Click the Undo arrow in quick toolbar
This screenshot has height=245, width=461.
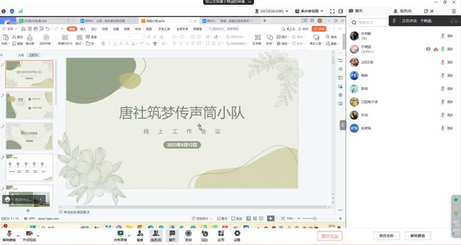[47, 29]
